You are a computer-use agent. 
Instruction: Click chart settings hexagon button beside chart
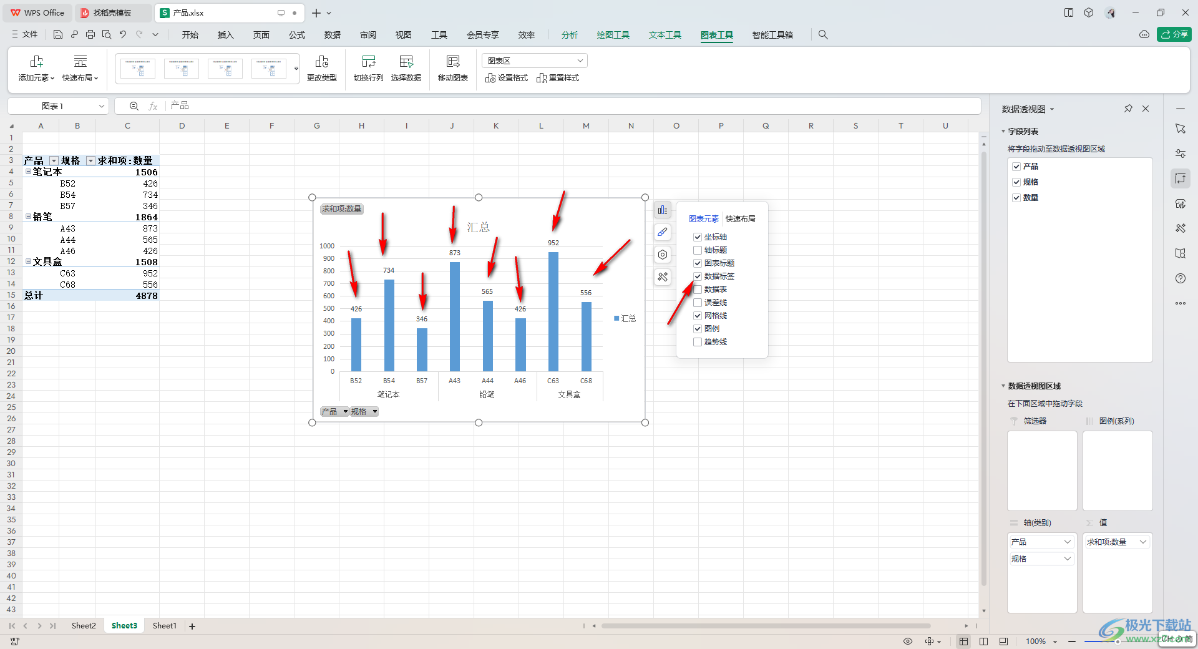click(x=663, y=255)
